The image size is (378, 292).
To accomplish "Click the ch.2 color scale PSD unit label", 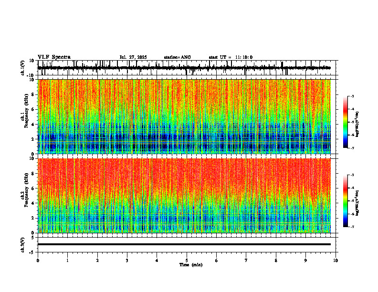I will coord(357,203).
